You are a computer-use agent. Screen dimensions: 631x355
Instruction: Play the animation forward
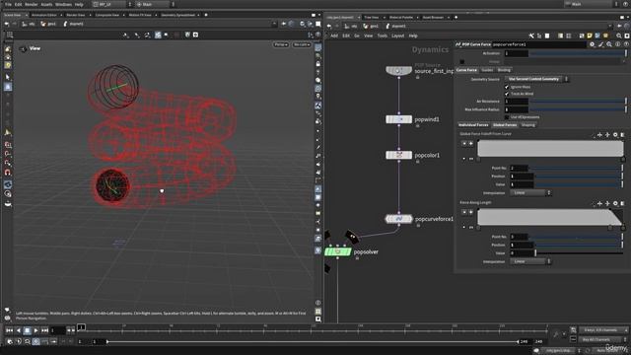[x=35, y=330]
